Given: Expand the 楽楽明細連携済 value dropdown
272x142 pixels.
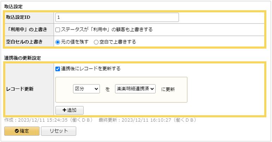Looking at the screenshot, I should pos(135,89).
